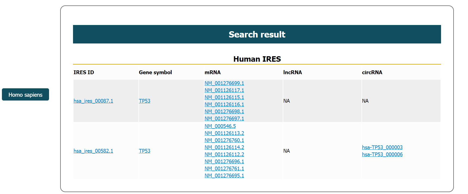This screenshot has height=194, width=468.
Task: Open mRNA record NM_001276760.1
Action: click(224, 140)
